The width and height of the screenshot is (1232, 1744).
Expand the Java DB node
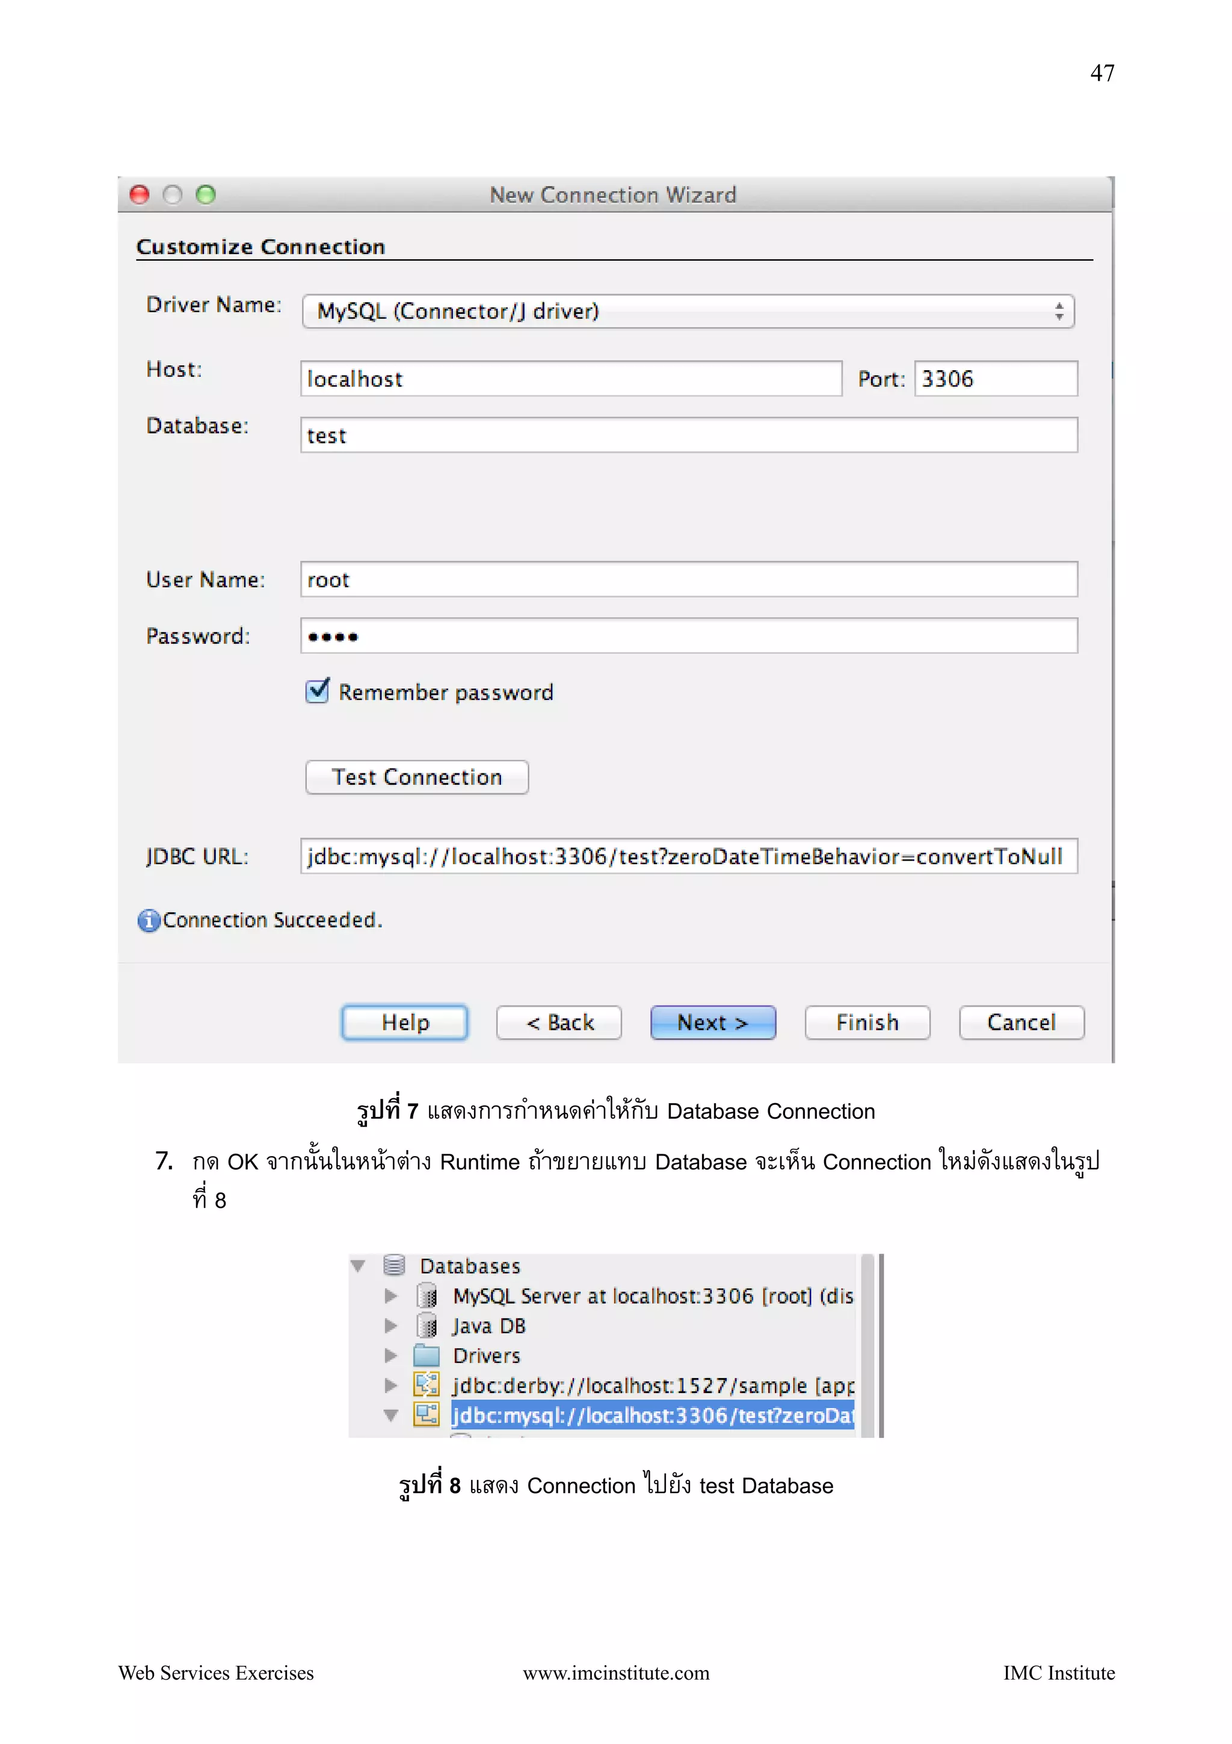(391, 1326)
